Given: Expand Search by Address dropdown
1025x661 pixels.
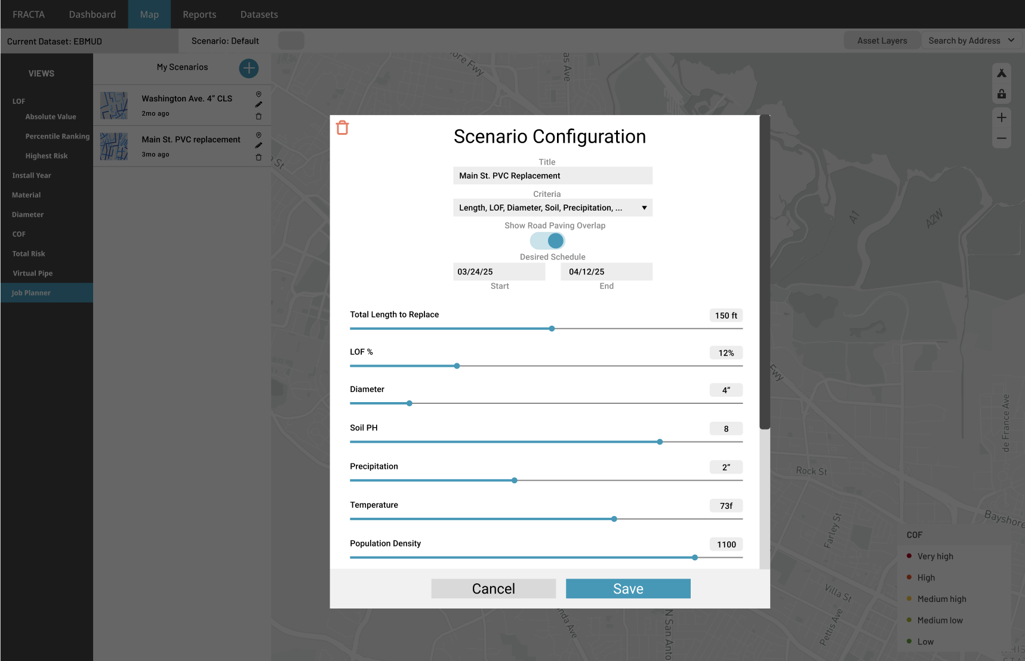Looking at the screenshot, I should [971, 41].
